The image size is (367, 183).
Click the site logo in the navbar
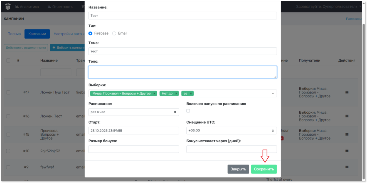click(x=8, y=6)
